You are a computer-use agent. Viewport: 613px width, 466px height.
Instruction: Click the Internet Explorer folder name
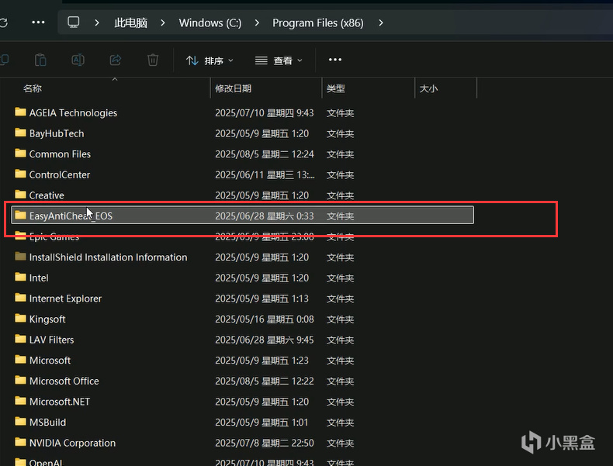(65, 299)
